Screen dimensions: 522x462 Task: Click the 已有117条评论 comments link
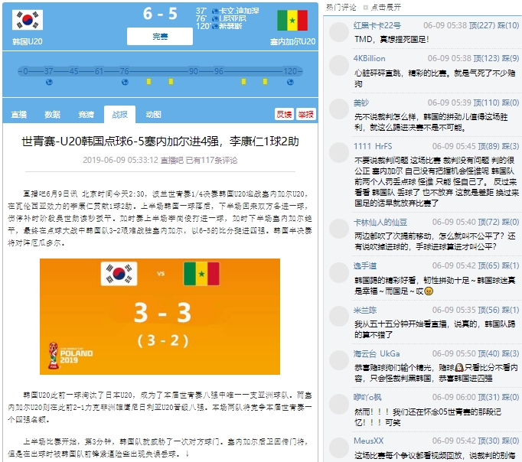pos(211,161)
